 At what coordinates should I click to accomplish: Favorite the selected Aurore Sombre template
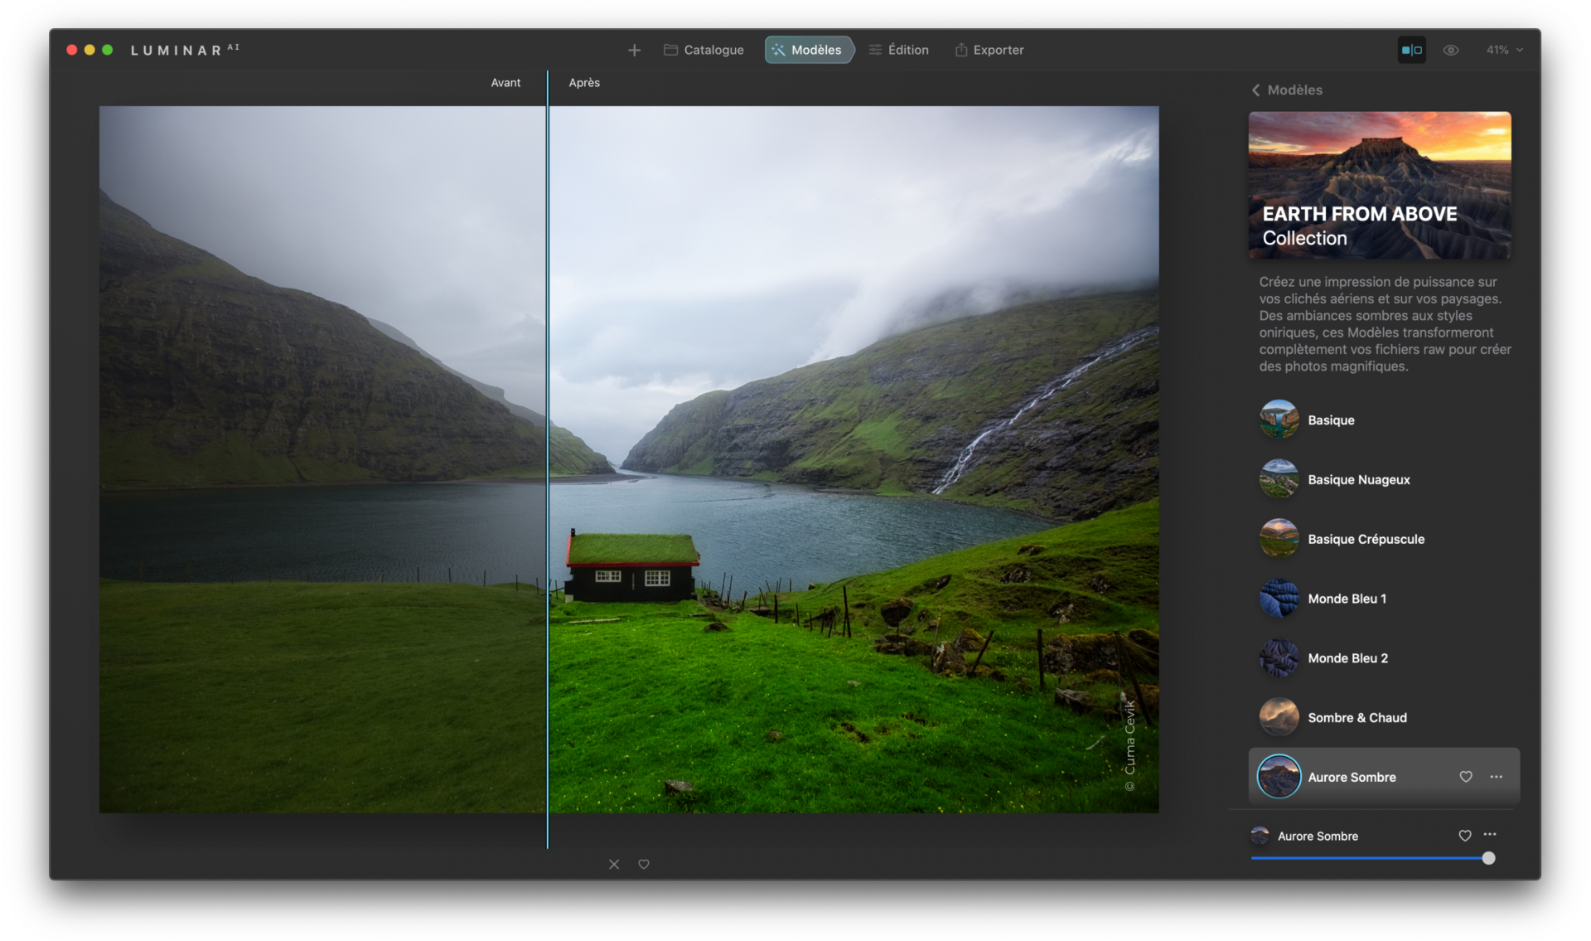click(1465, 777)
